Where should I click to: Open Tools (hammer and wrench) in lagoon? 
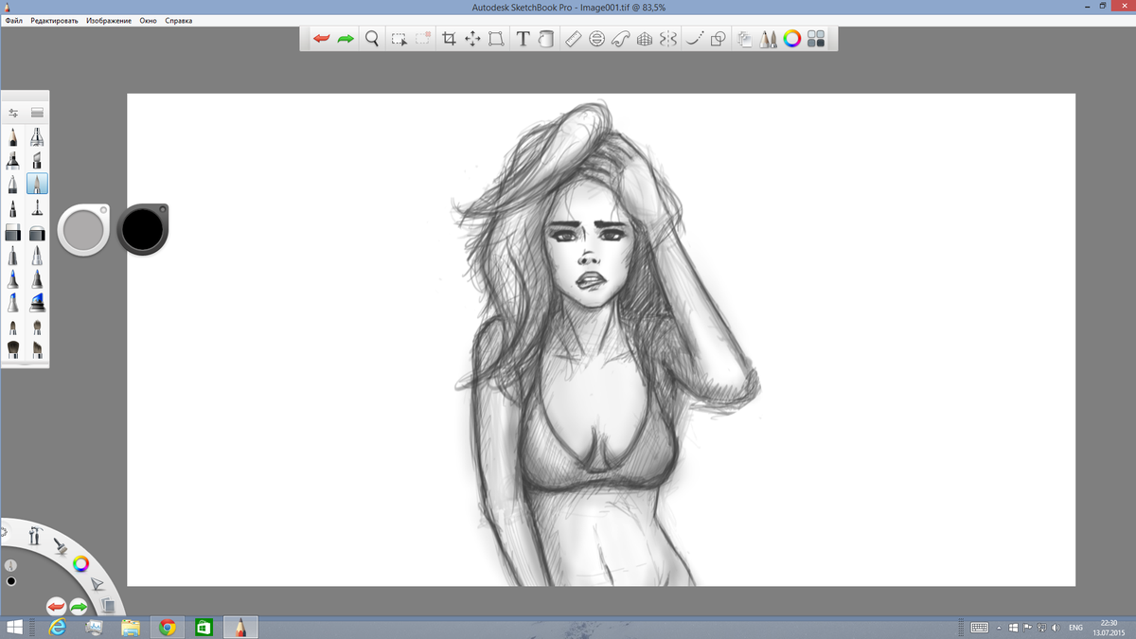[35, 536]
